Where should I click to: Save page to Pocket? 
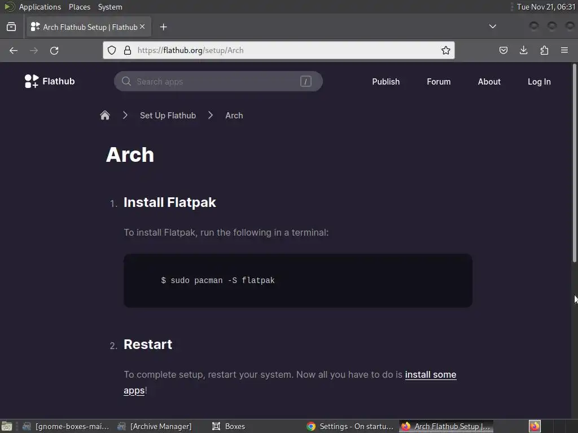pyautogui.click(x=503, y=50)
